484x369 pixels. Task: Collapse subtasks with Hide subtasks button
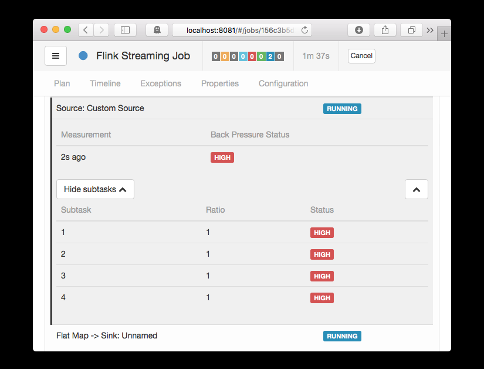95,189
